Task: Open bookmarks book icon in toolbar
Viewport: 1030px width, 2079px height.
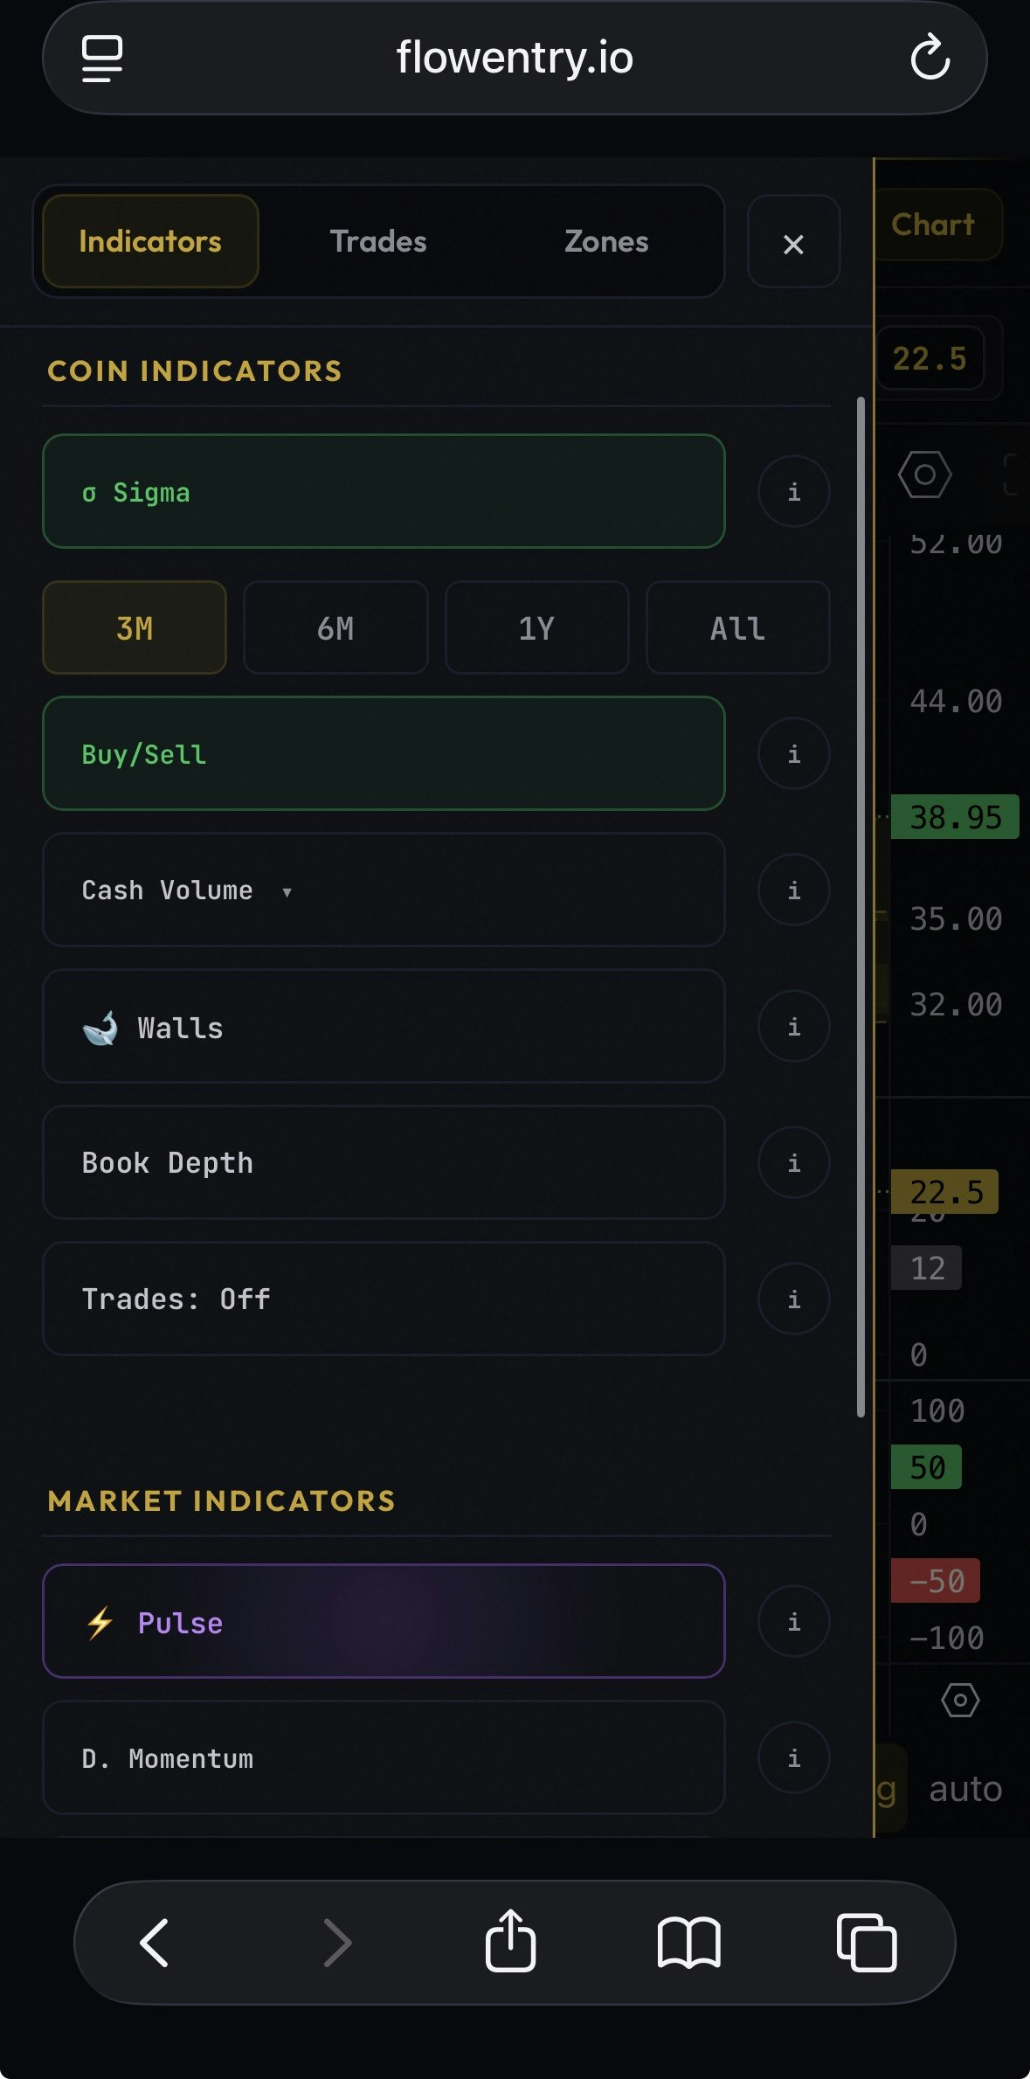Action: point(688,1943)
